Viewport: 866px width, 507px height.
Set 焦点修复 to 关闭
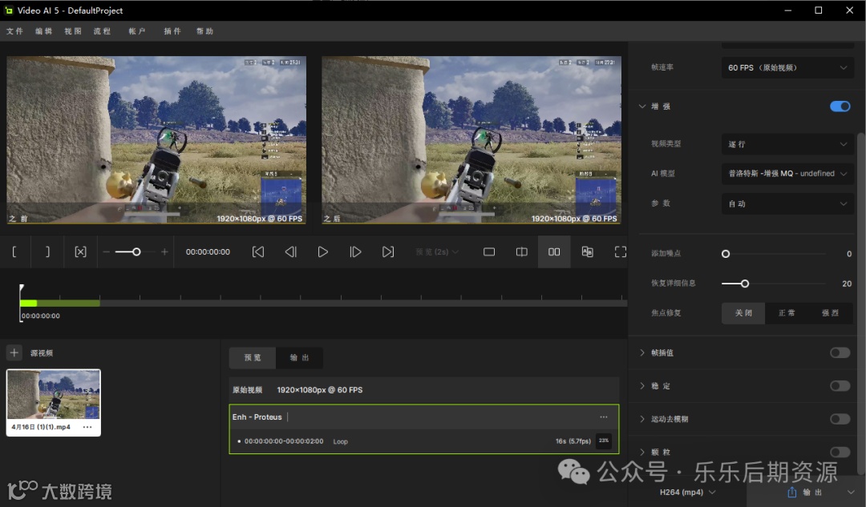tap(743, 313)
